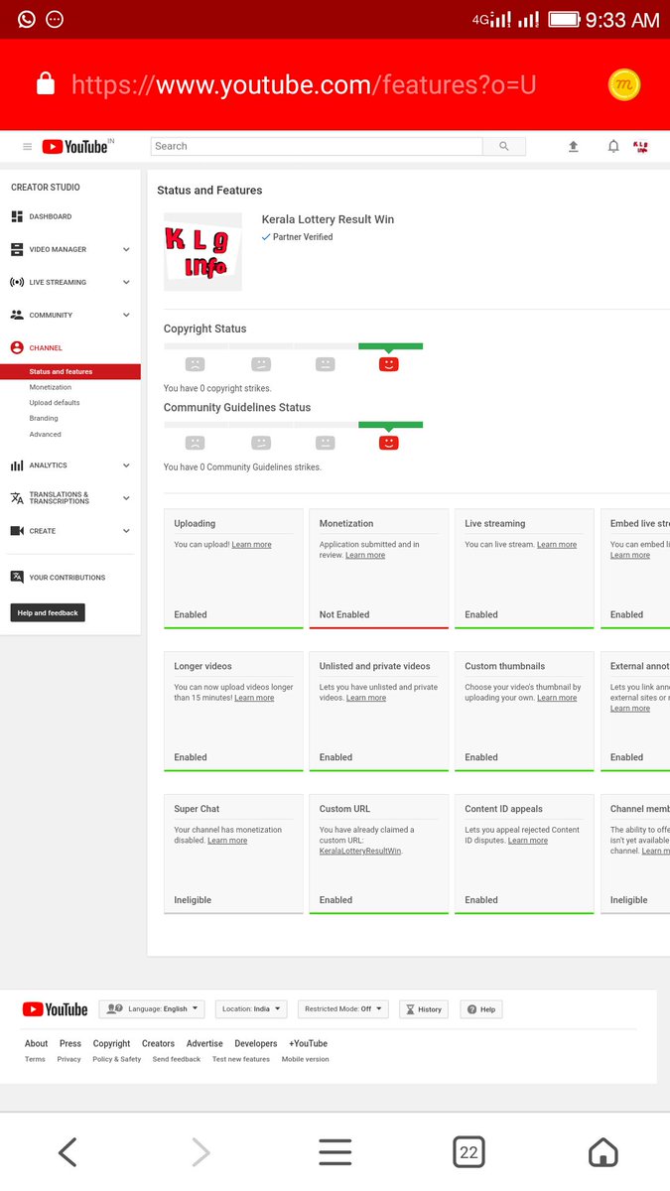Open Upload defaults in sidebar
This screenshot has width=670, height=1191.
(x=55, y=403)
